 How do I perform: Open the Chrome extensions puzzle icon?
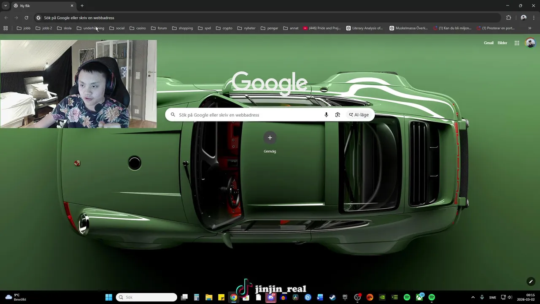pos(508,18)
